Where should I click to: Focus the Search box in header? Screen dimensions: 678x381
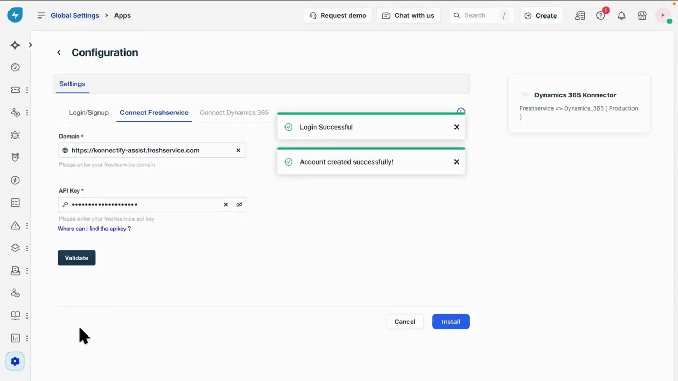481,15
